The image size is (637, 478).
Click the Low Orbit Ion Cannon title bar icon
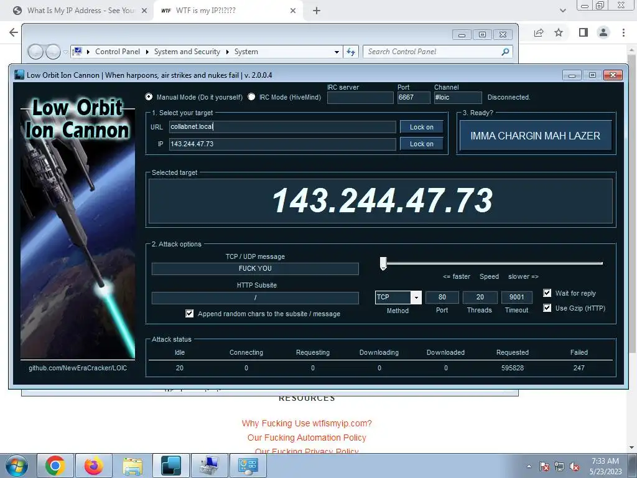19,75
